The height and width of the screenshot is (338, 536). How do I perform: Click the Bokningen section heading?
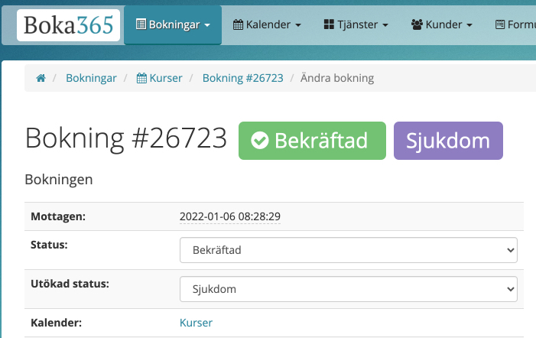click(x=59, y=180)
